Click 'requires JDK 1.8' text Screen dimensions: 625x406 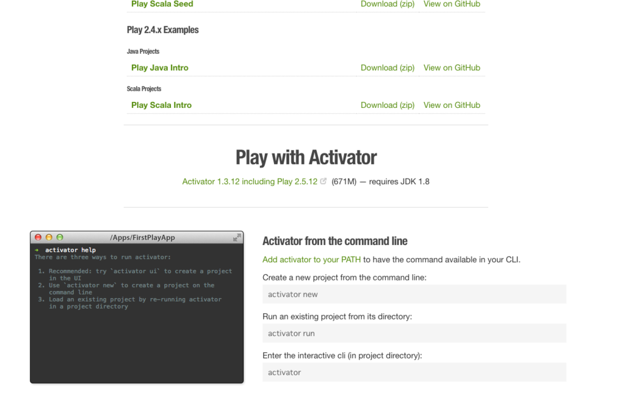coord(399,182)
